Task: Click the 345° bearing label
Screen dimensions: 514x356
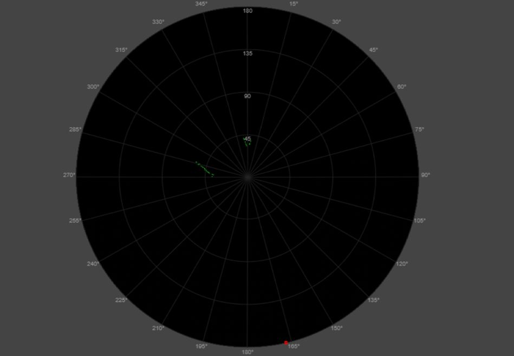Action: 201,4
